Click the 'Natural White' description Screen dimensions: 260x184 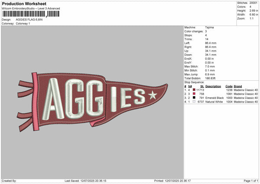point(214,102)
